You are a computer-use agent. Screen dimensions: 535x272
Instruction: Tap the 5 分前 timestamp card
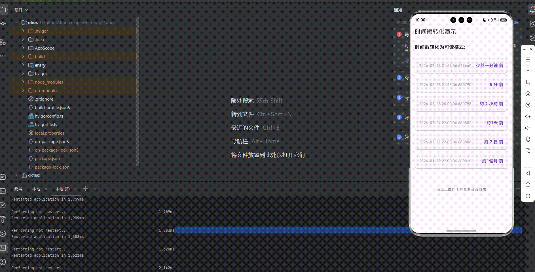[461, 84]
